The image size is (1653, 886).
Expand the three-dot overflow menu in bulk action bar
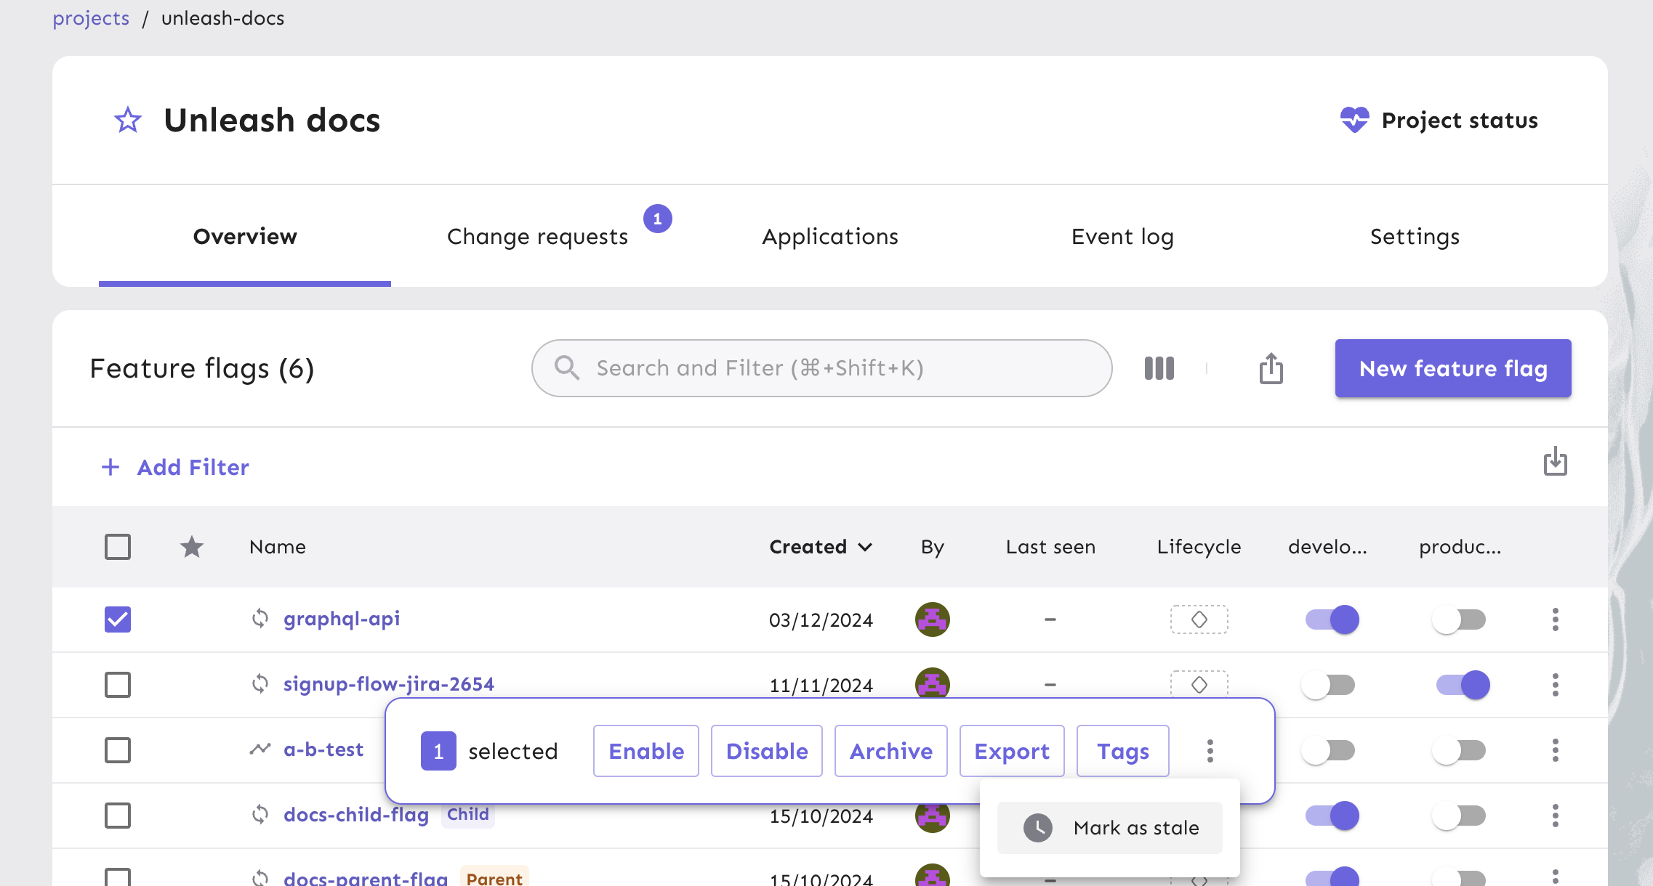click(x=1210, y=752)
